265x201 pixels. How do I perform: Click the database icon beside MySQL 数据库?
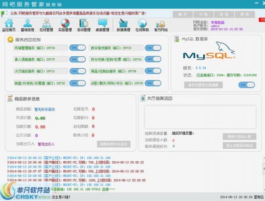tap(177, 39)
